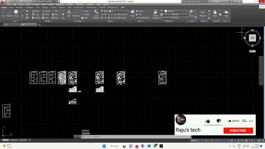The image size is (265, 149).
Task: Switch to the Insert ribbon tab
Action: pos(11,7)
